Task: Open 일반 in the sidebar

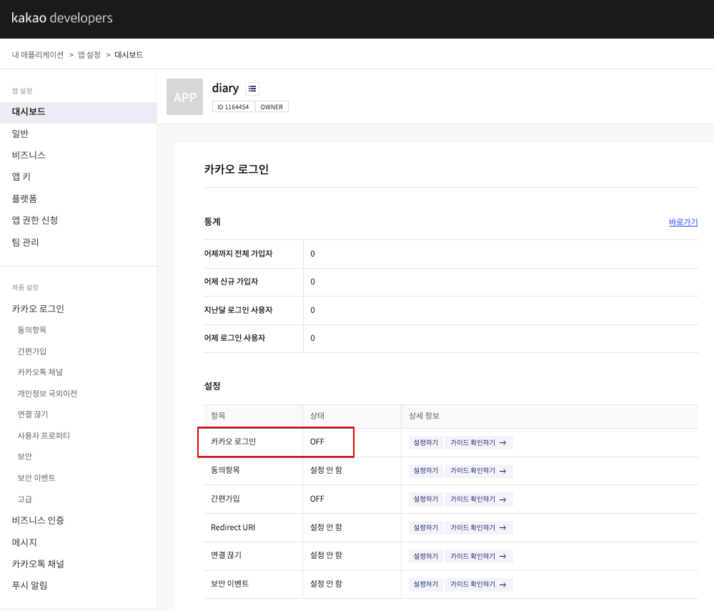Action: coord(20,134)
